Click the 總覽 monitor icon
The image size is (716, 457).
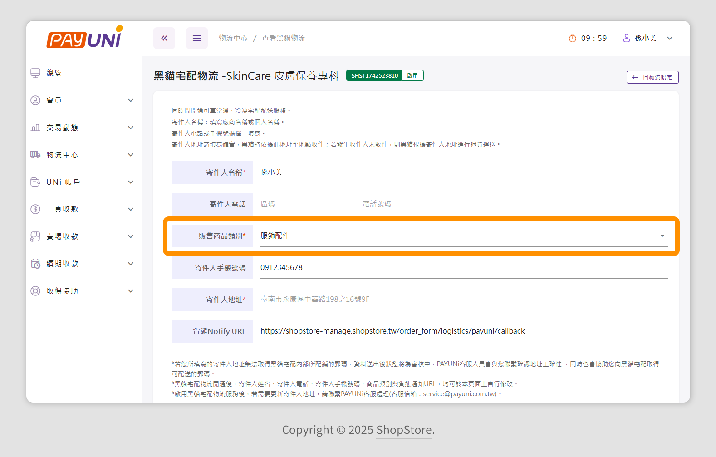[x=35, y=73]
